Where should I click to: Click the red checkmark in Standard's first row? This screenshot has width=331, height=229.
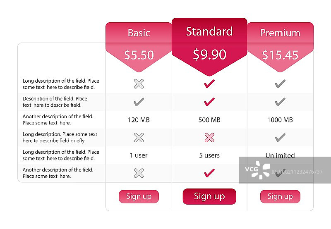[x=209, y=84]
